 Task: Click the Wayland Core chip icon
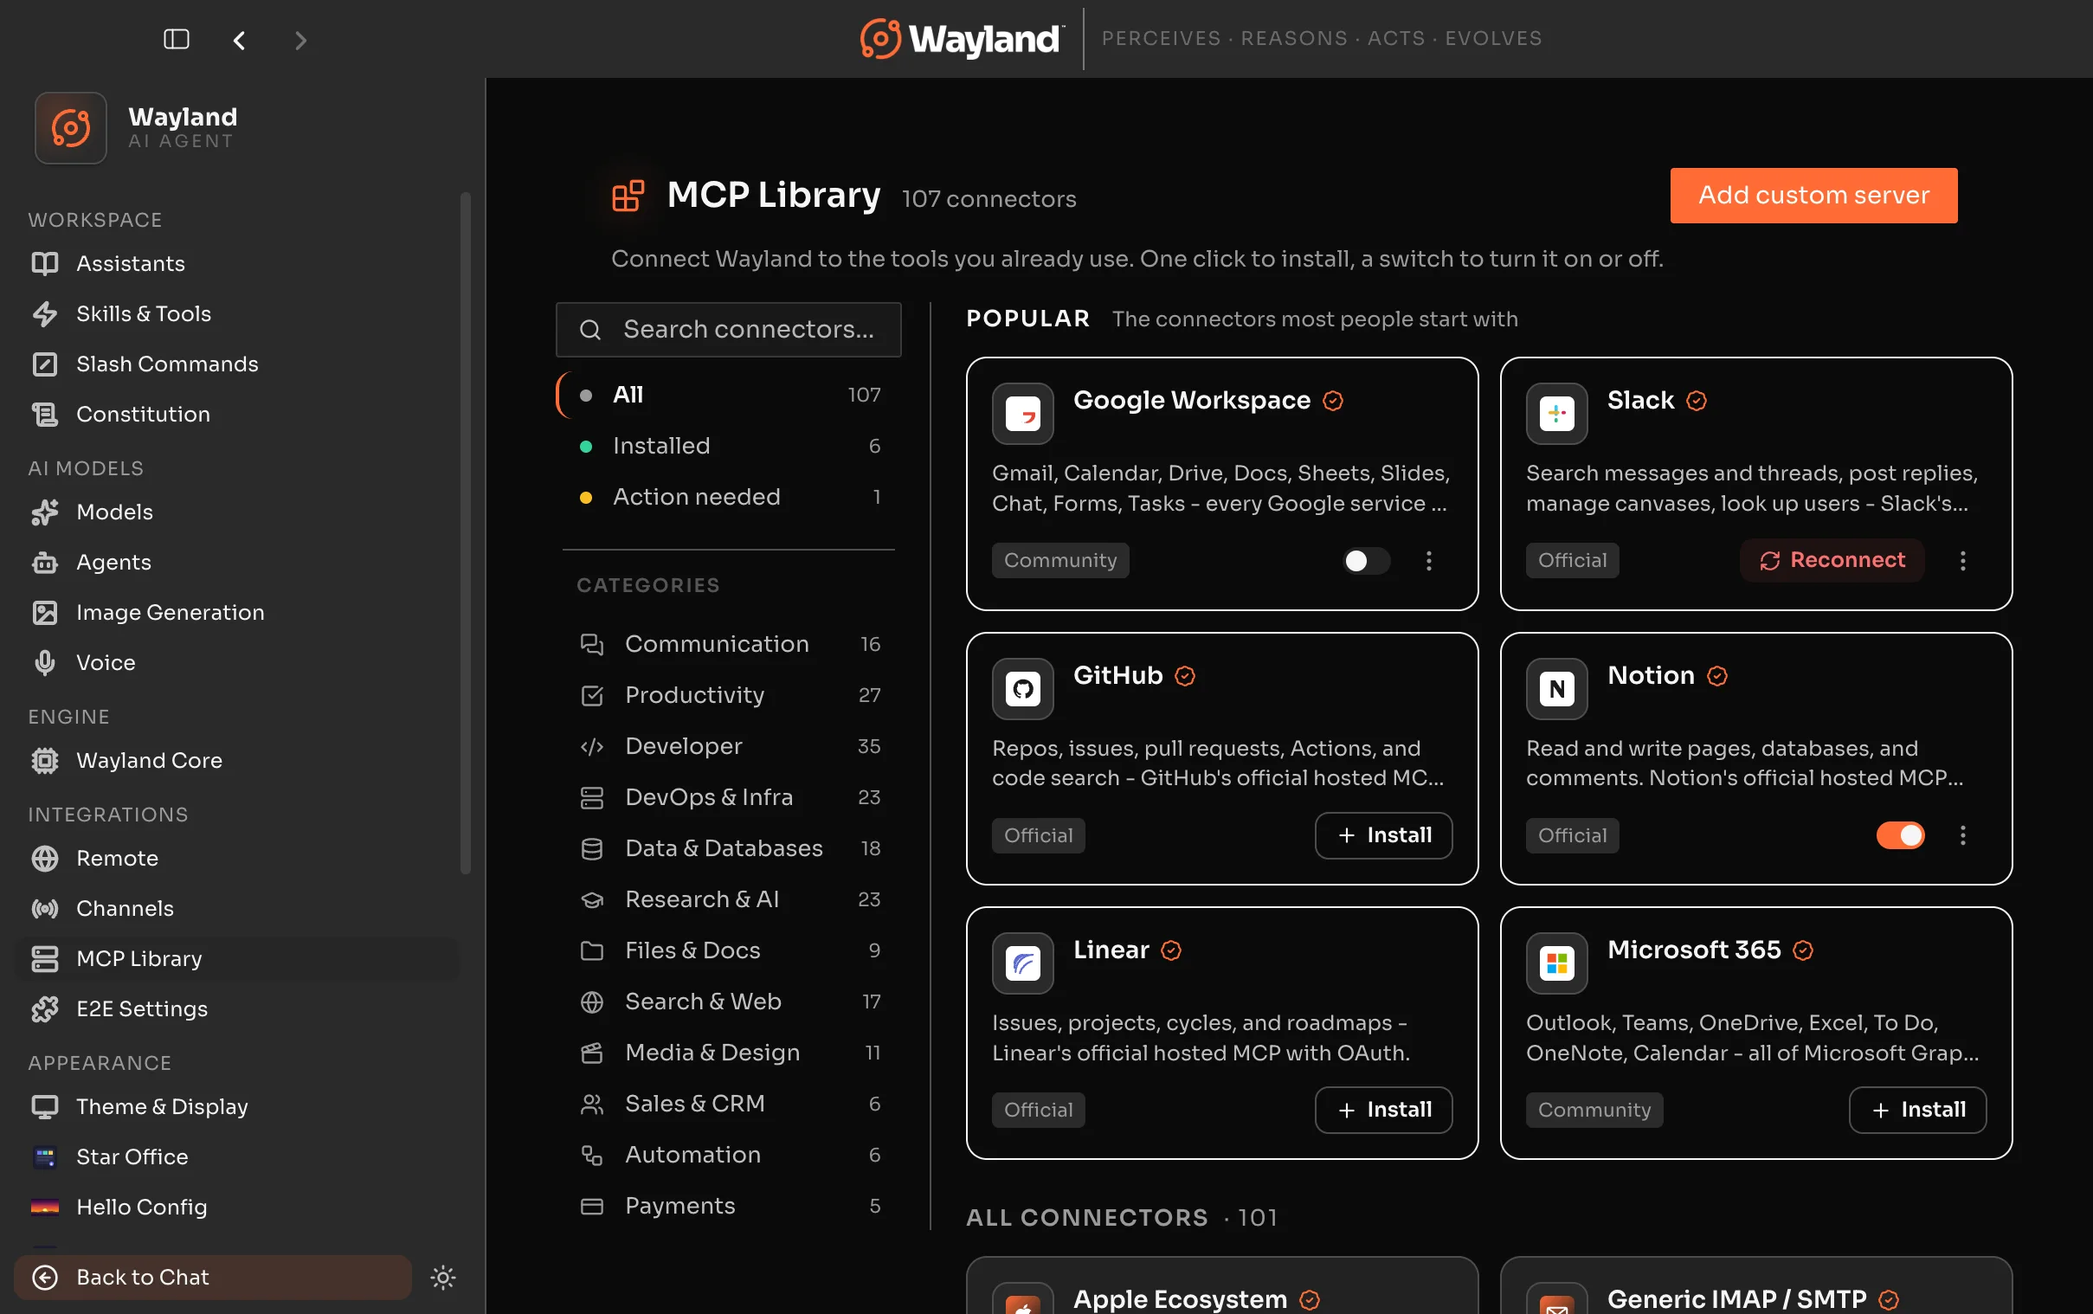point(44,760)
